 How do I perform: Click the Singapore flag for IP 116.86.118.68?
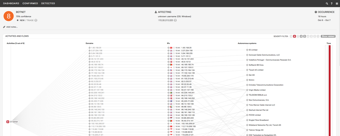click(171, 129)
